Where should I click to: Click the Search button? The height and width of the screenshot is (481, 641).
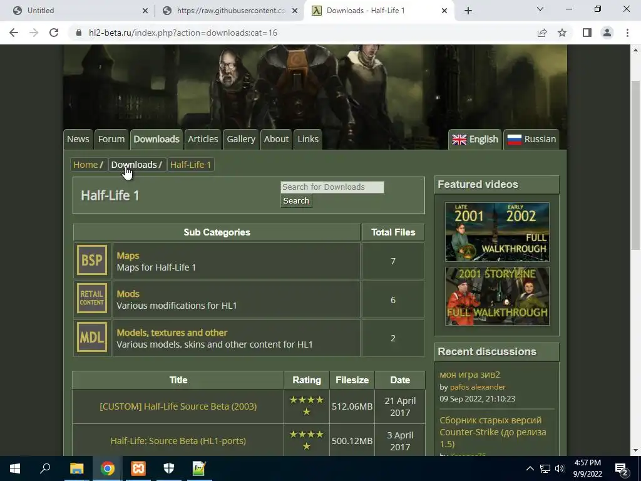296,201
